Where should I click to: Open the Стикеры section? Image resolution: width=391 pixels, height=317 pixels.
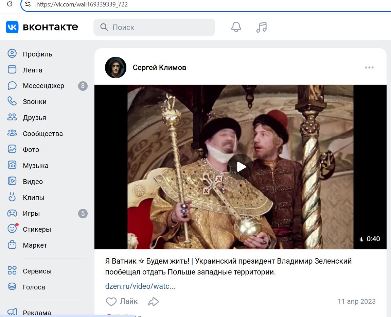click(x=37, y=229)
